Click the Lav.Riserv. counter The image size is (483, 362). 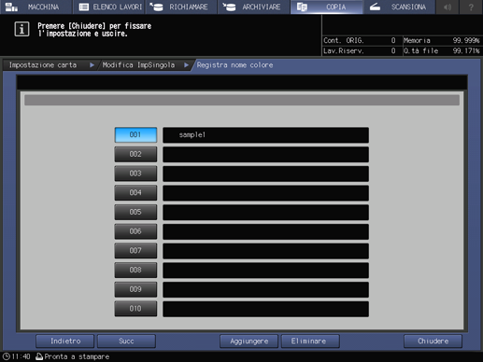tap(360, 51)
